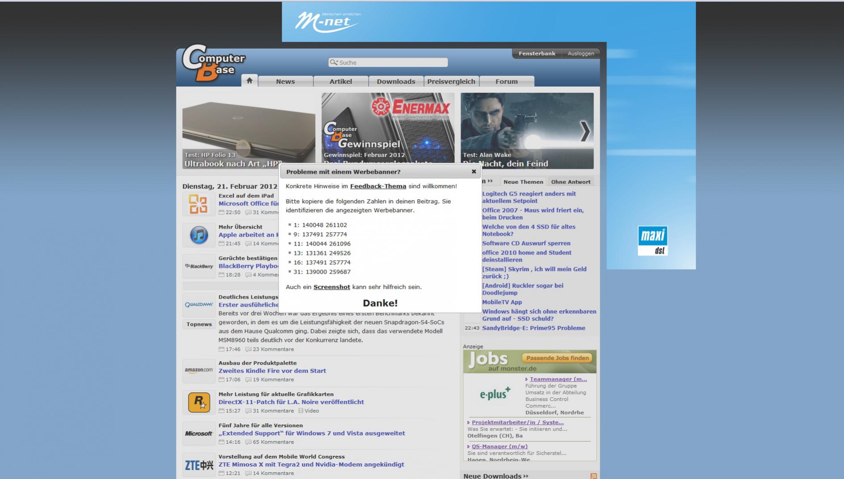Open the Screenshot link in dialog

click(332, 287)
